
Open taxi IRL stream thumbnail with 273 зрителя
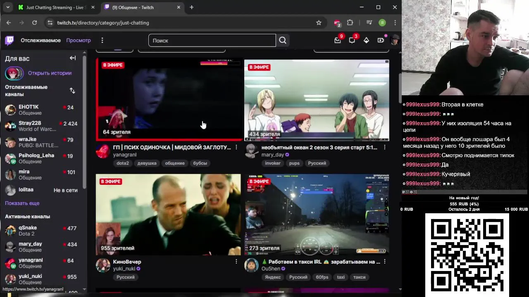[317, 214]
